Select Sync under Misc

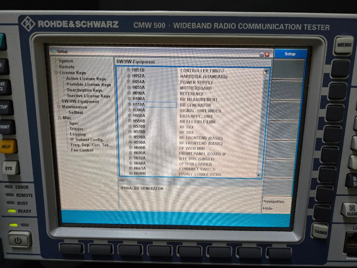point(74,123)
